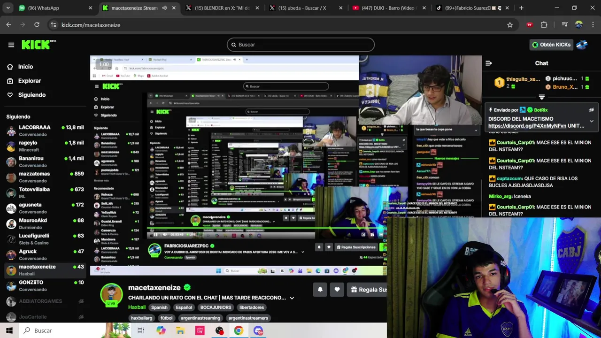Select the argentinastreaming tag
Viewport: 601px width, 338px height.
coord(200,318)
